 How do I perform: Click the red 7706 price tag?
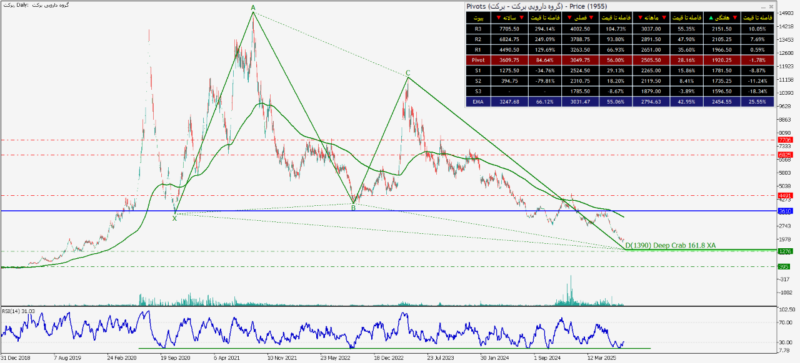coord(785,140)
